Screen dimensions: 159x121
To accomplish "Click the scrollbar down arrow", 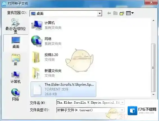I will [153, 94].
